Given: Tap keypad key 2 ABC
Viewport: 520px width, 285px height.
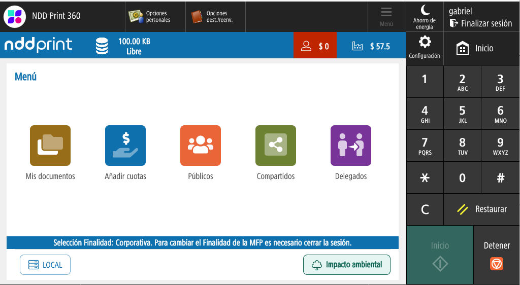Looking at the screenshot, I should pos(462,82).
